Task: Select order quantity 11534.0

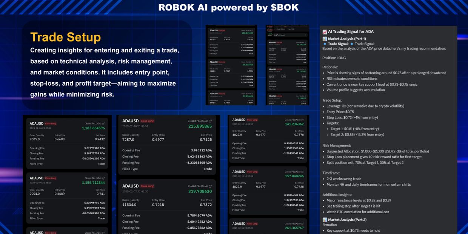Action: pos(129,205)
